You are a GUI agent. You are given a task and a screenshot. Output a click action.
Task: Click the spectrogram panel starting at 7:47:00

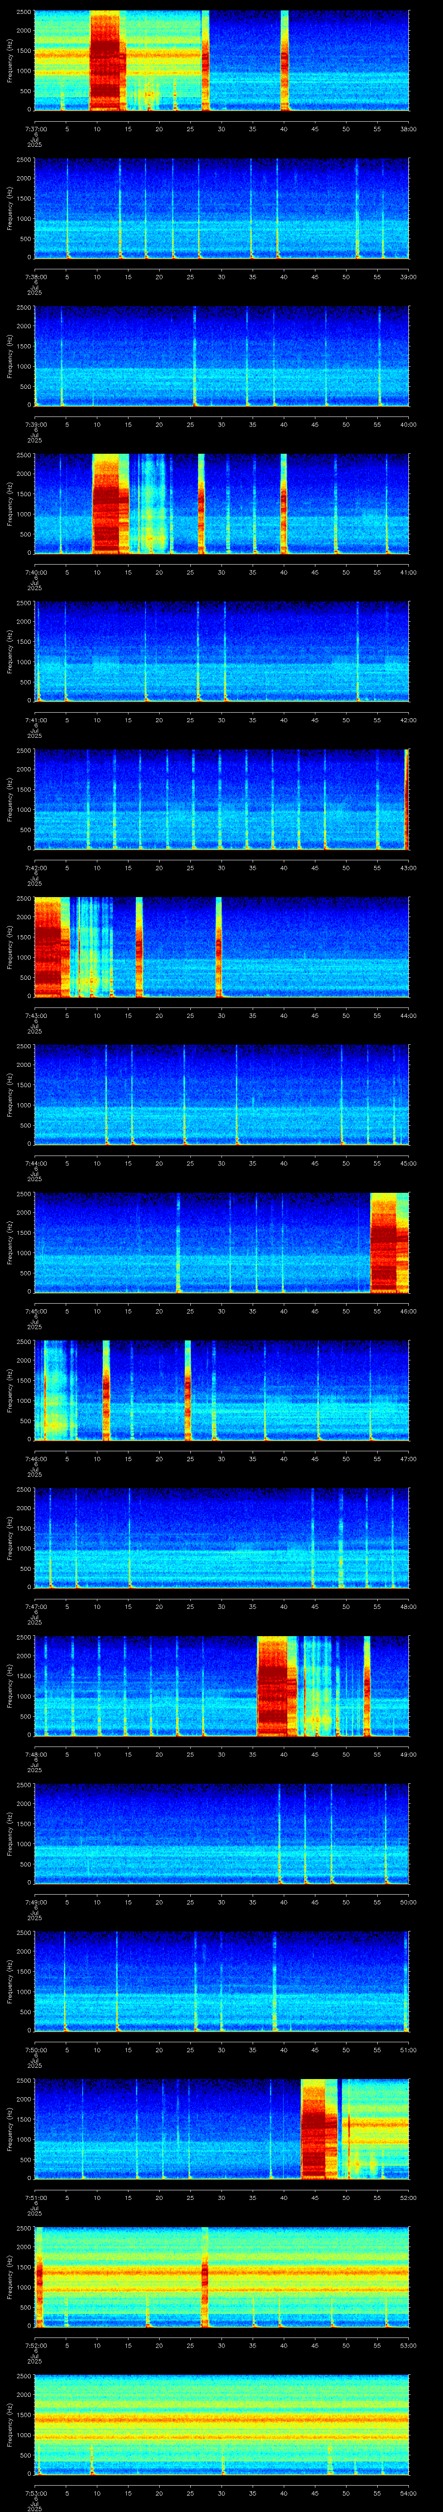[222, 1538]
